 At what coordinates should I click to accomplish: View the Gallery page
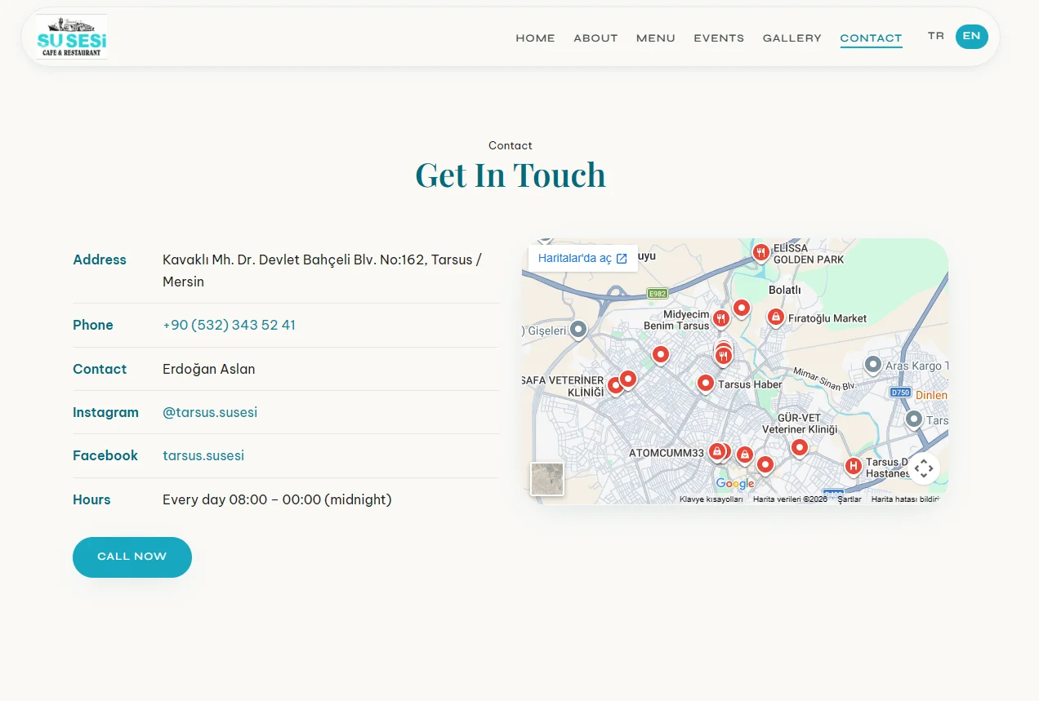tap(792, 38)
